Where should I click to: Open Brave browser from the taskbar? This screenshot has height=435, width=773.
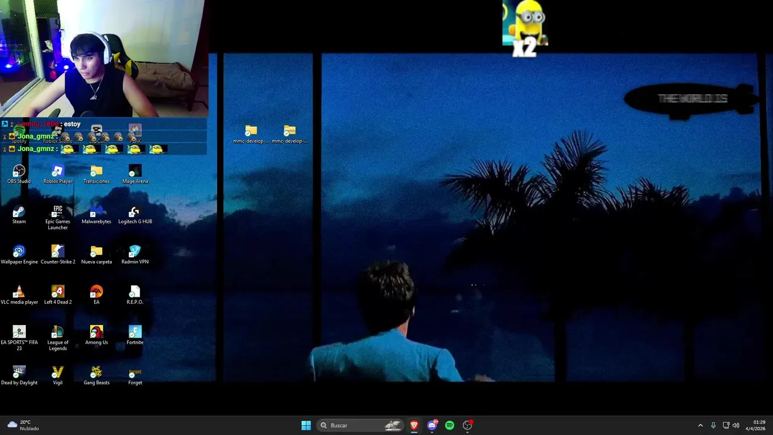[414, 425]
